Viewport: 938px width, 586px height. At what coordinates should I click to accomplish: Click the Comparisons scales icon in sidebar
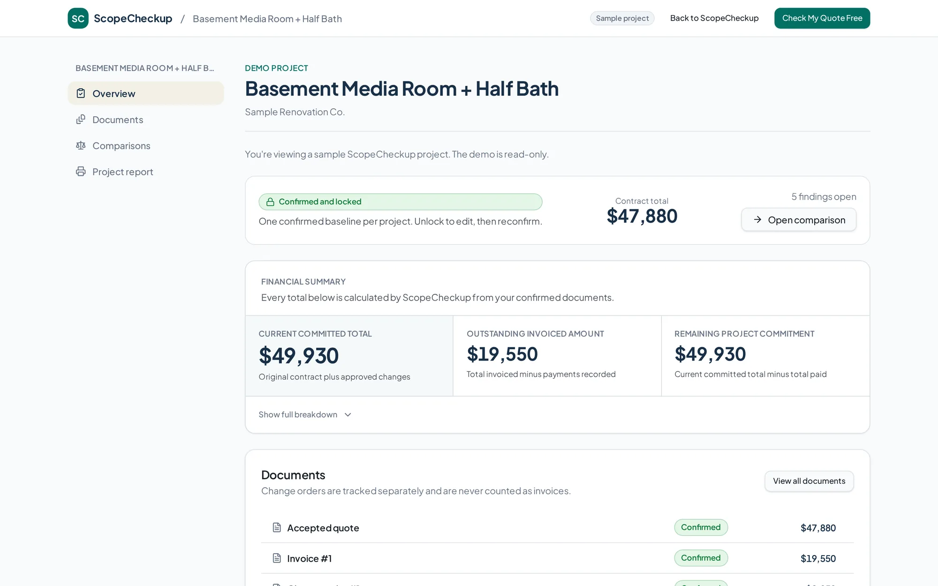tap(81, 145)
